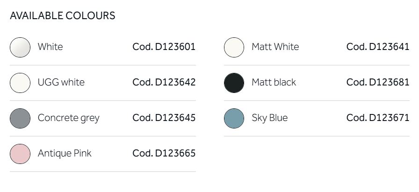Pick the Concrete grey swatch
419x192 pixels.
(x=20, y=118)
